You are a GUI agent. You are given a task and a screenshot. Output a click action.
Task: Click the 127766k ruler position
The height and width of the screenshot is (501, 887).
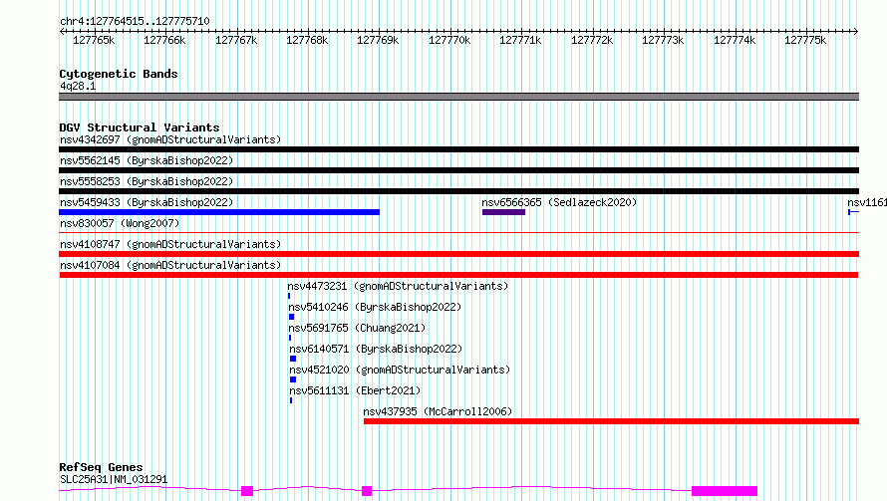click(x=164, y=40)
